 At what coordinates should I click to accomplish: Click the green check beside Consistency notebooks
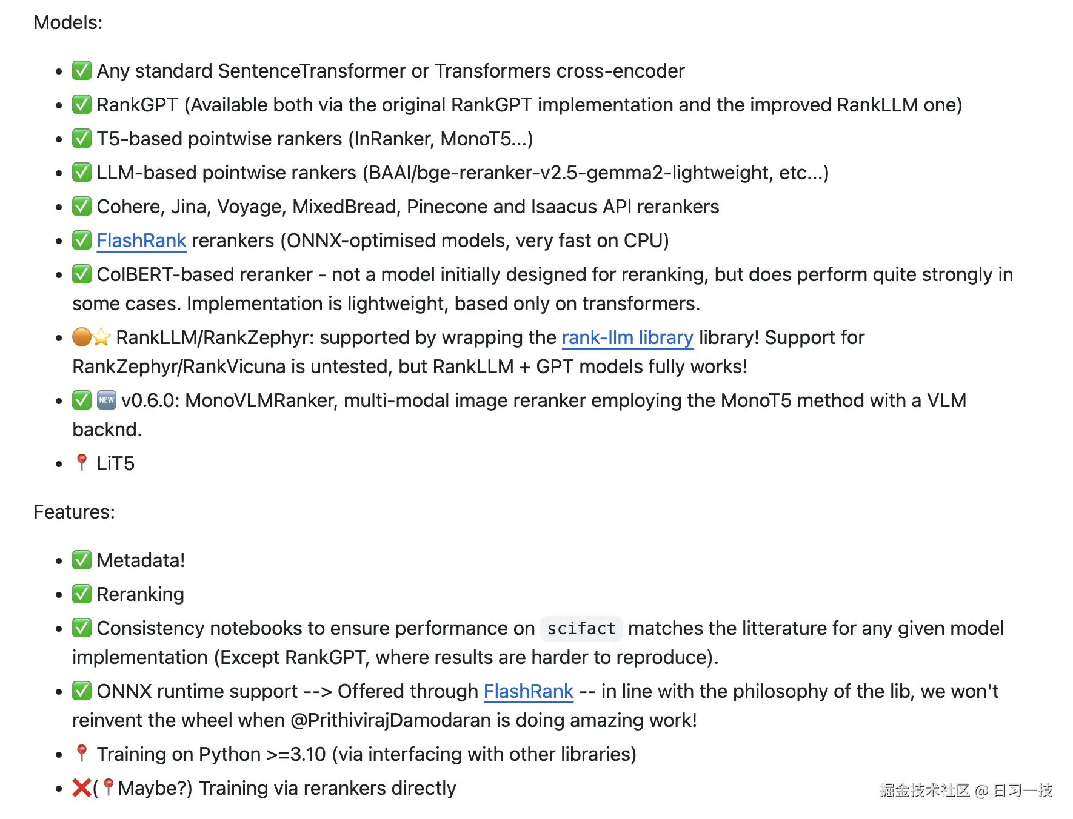point(82,628)
